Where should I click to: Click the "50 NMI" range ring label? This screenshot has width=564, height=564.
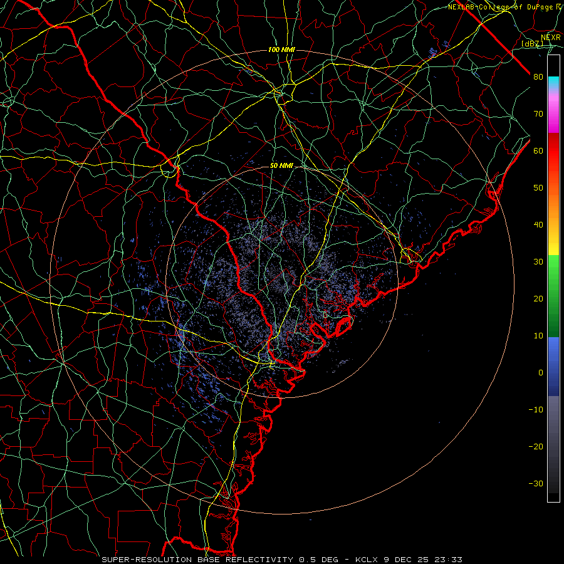[281, 165]
